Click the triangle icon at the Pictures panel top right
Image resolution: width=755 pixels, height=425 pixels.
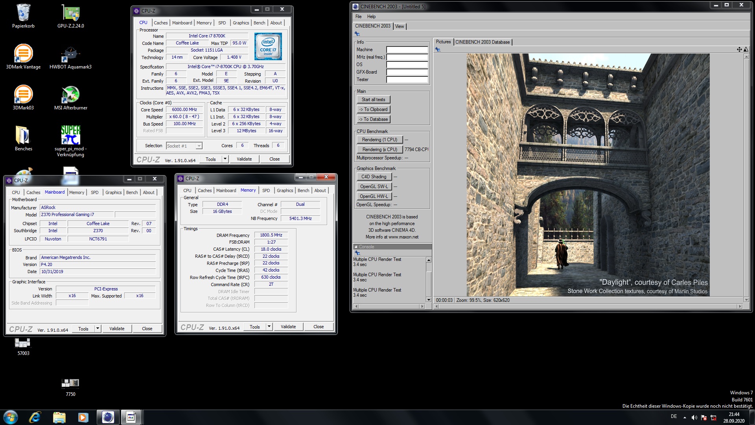click(x=746, y=50)
